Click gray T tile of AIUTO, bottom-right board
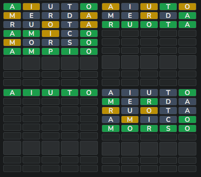The width and height of the screenshot is (201, 177). 168,92
